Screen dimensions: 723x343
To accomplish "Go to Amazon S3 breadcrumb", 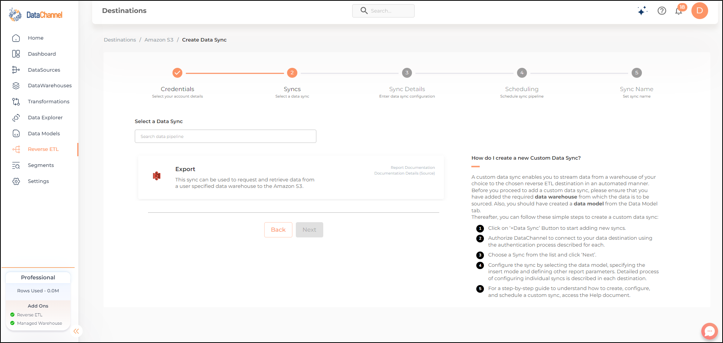I will (159, 40).
